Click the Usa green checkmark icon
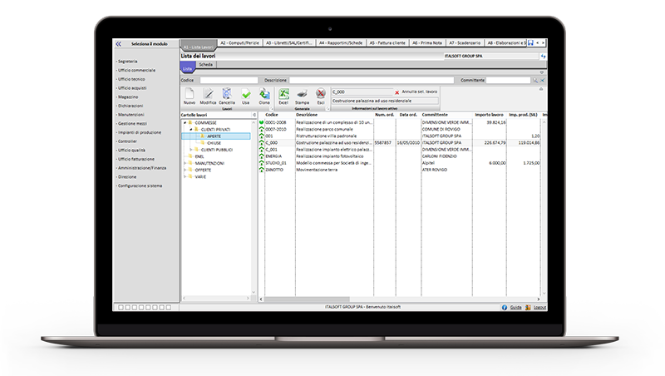Viewport: 665px width, 376px height. click(245, 94)
